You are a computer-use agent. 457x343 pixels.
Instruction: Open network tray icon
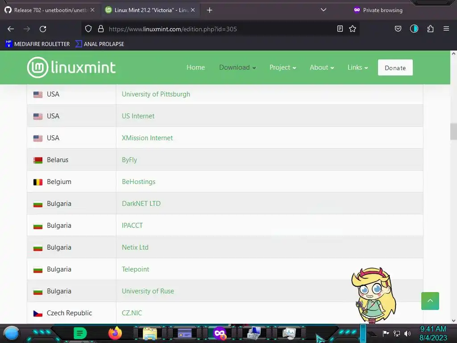[x=397, y=333]
